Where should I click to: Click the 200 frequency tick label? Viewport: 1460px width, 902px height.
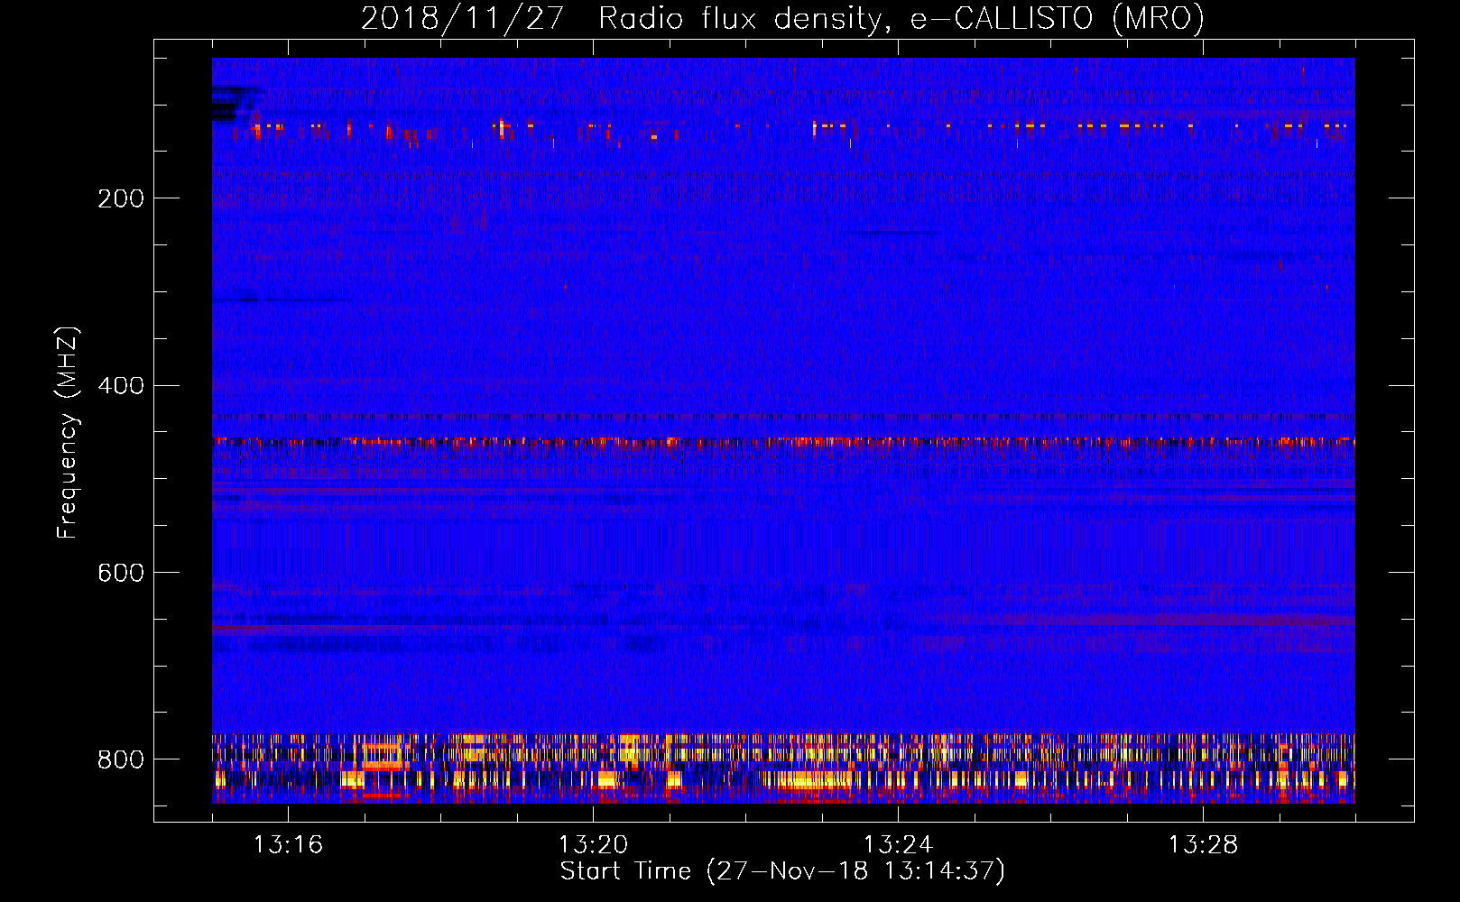pyautogui.click(x=121, y=198)
